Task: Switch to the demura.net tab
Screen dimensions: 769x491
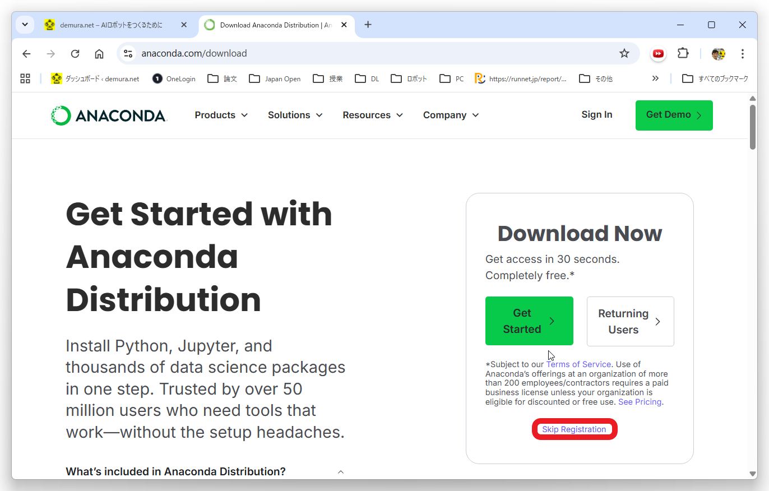Action: pos(111,25)
